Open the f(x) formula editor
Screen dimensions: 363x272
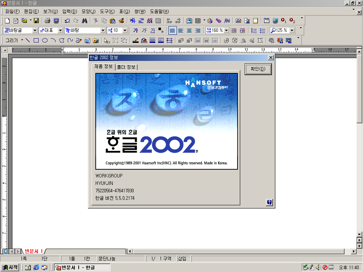pos(227,21)
